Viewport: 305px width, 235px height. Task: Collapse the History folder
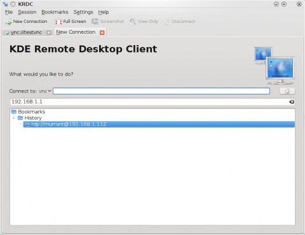click(x=14, y=118)
